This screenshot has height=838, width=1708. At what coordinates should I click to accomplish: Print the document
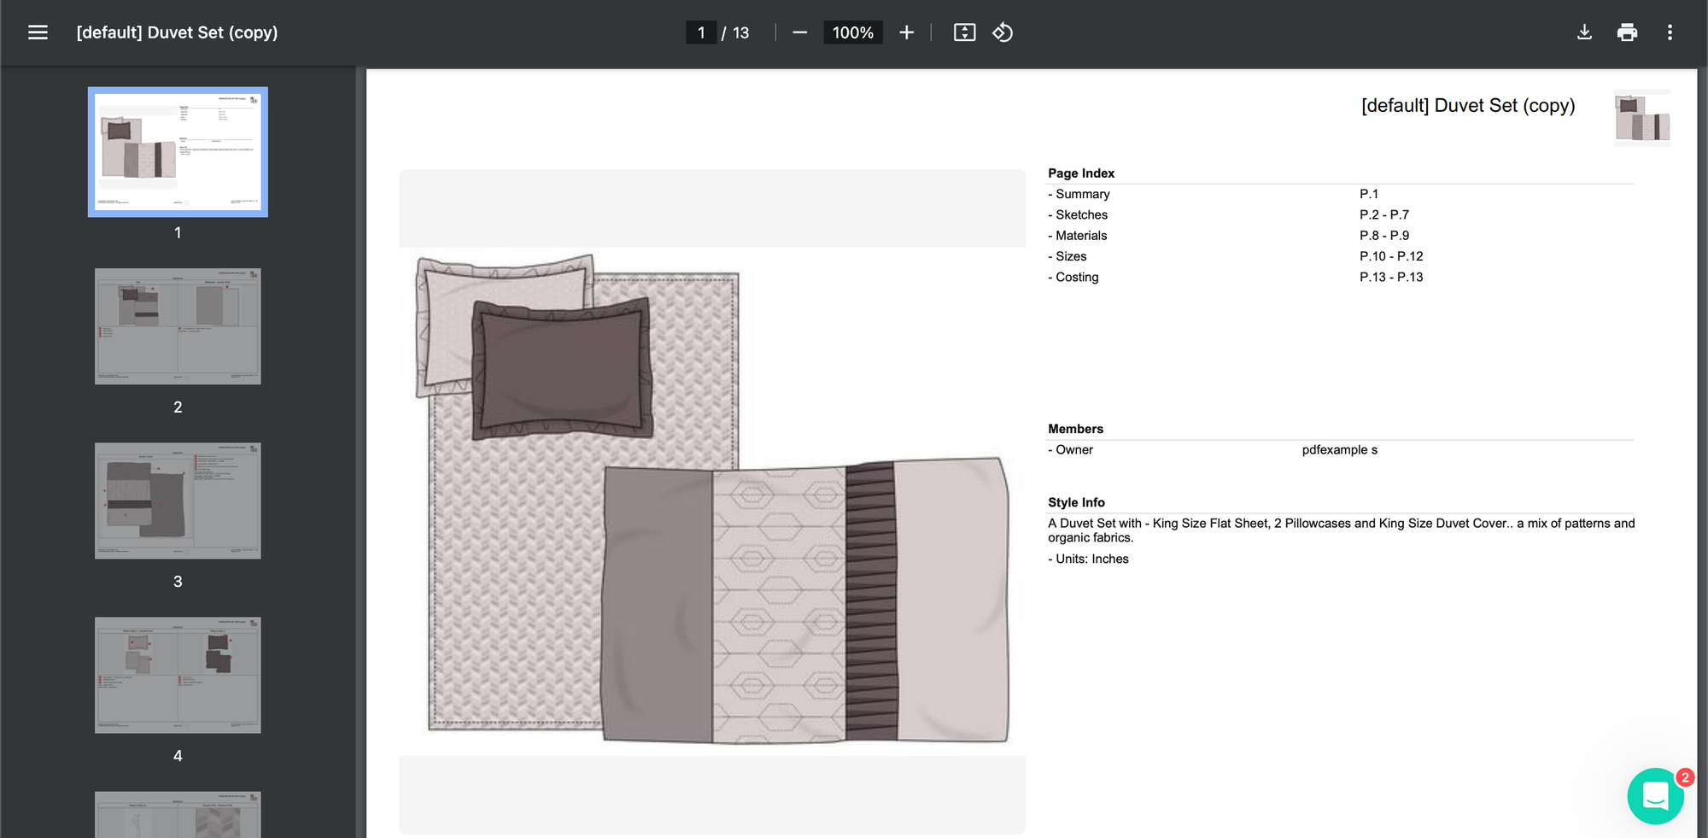[1627, 32]
